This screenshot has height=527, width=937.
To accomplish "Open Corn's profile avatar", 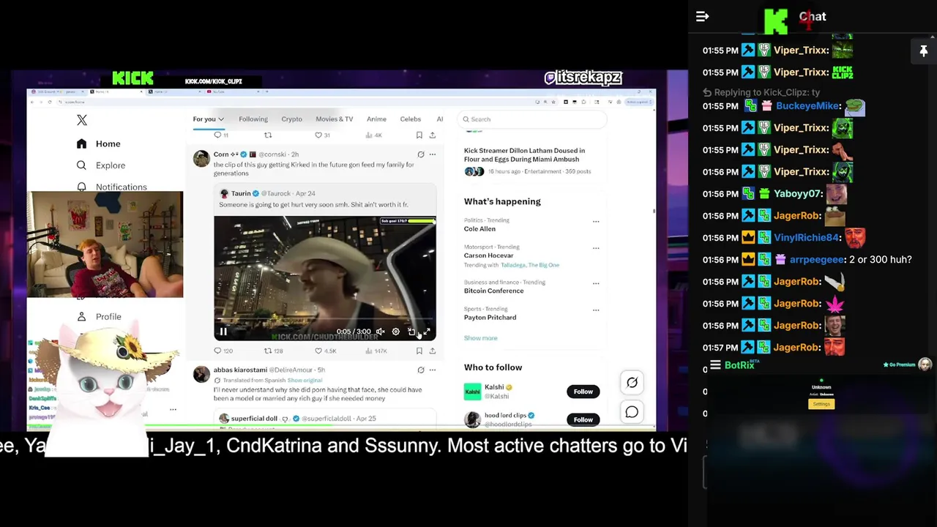I will pos(201,159).
